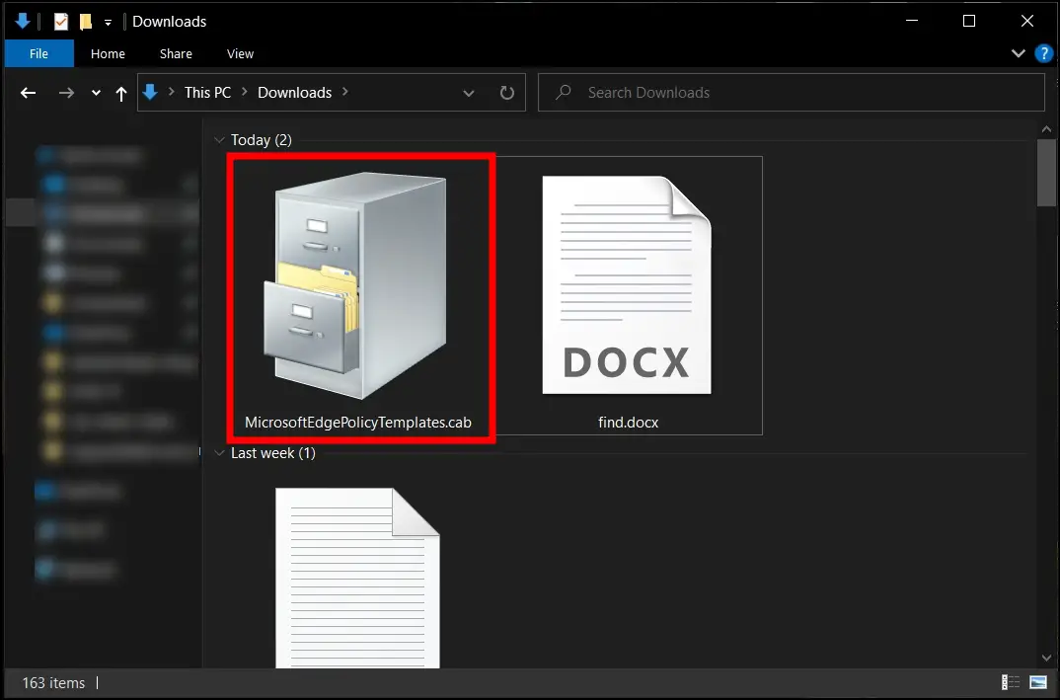Viewport: 1060px width, 700px height.
Task: Click the address bar Downloads arrow icon
Action: coord(151,92)
